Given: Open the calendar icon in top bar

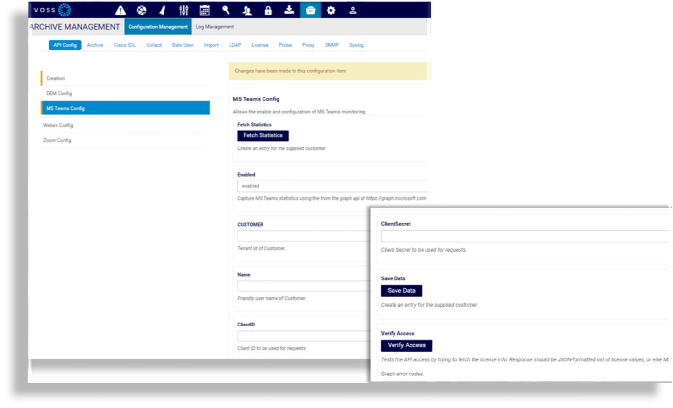Looking at the screenshot, I should click(x=205, y=10).
